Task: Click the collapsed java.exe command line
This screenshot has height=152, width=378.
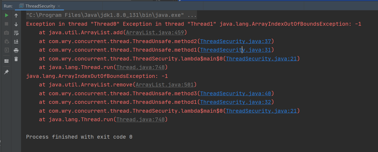Action: pyautogui.click(x=111, y=15)
